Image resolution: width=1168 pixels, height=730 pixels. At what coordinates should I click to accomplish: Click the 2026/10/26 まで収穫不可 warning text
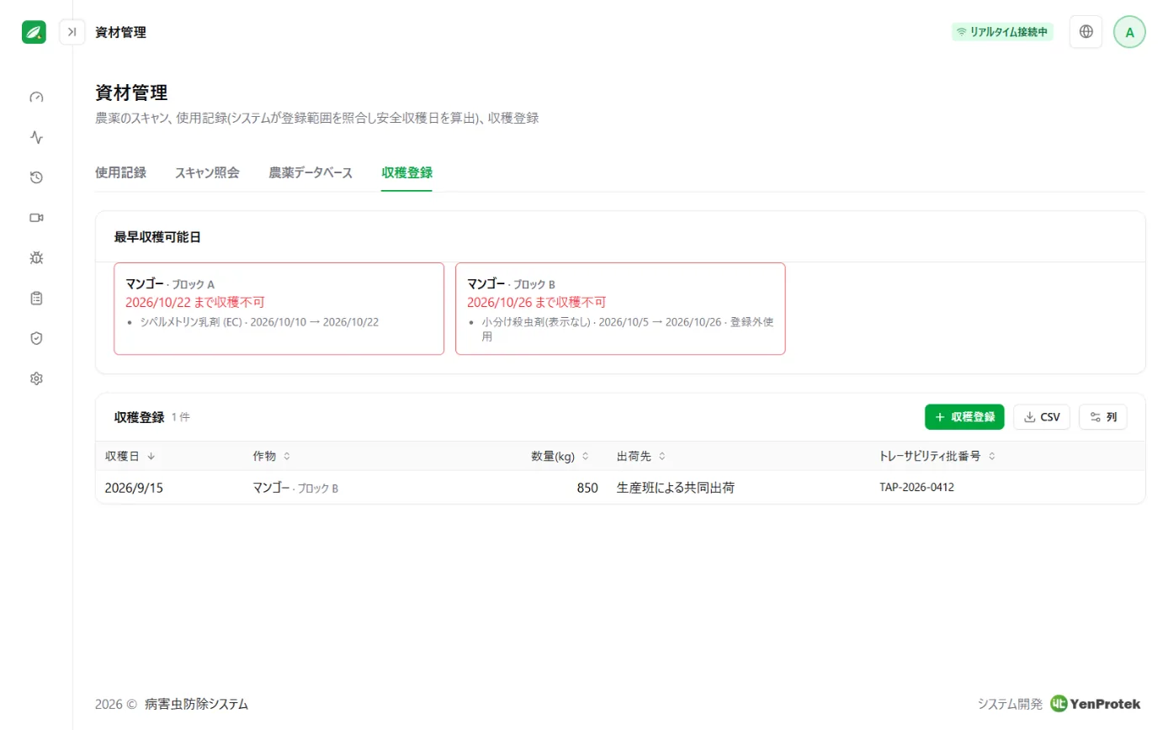pos(536,302)
